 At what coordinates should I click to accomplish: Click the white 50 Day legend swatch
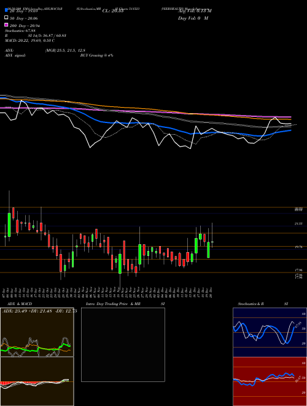(x=7, y=18)
